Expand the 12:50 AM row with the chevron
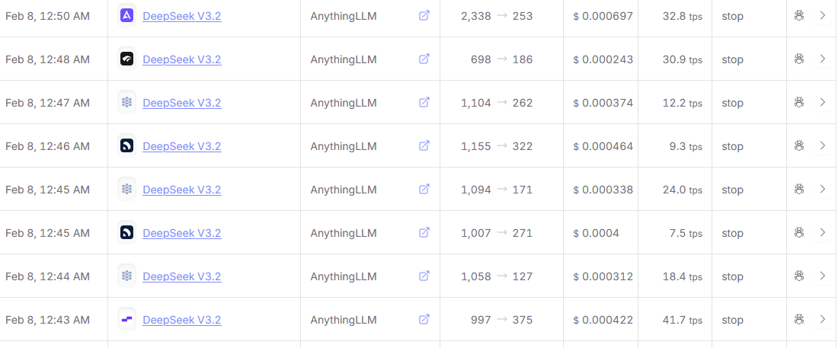This screenshot has height=348, width=838. [x=822, y=15]
